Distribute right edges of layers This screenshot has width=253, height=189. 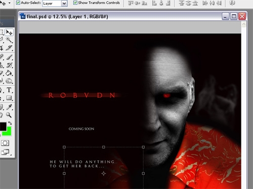tap(219, 3)
